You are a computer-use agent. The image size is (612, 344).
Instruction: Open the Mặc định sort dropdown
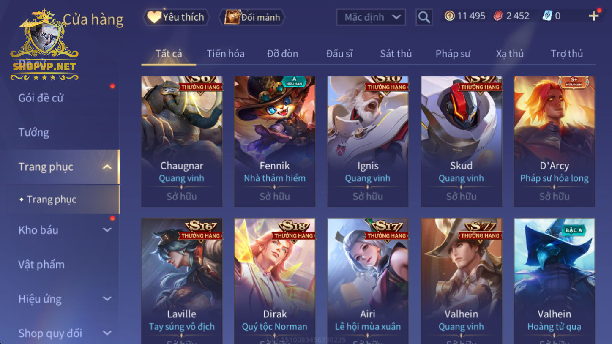pos(371,17)
